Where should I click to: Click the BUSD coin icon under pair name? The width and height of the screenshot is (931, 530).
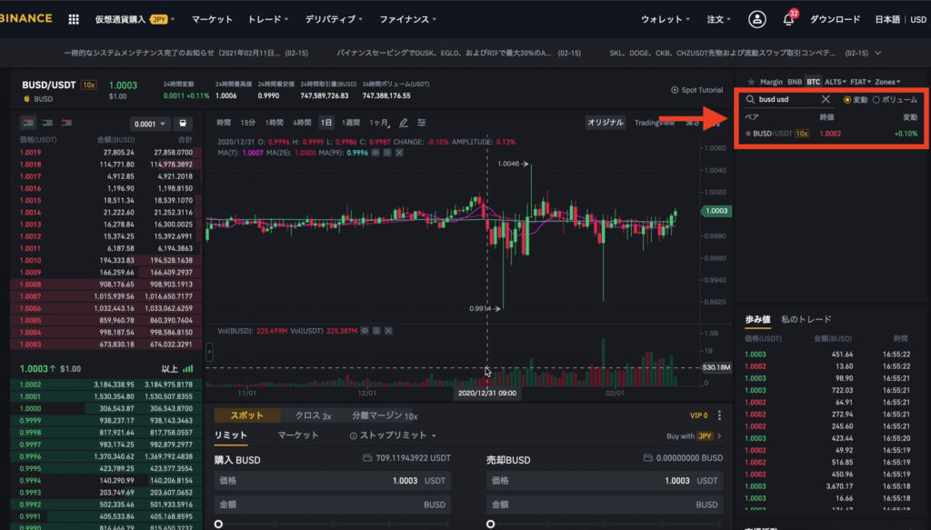26,99
